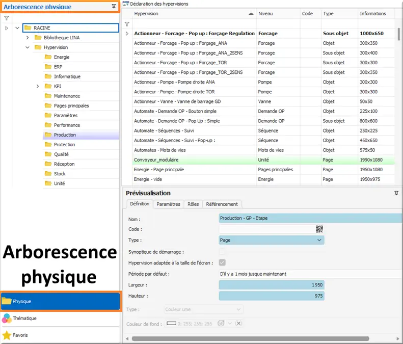Click the horizontal scrollbar in Prévisualisation
This screenshot has height=344, width=403.
250,338
